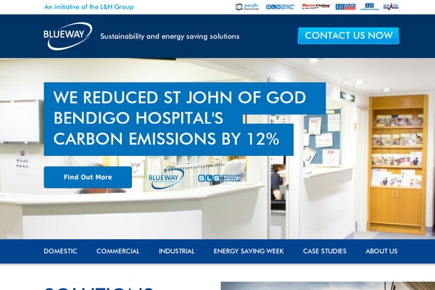The width and height of the screenshot is (435, 290).
Task: Click the Shorter Clothing logo
Action: tap(316, 7)
